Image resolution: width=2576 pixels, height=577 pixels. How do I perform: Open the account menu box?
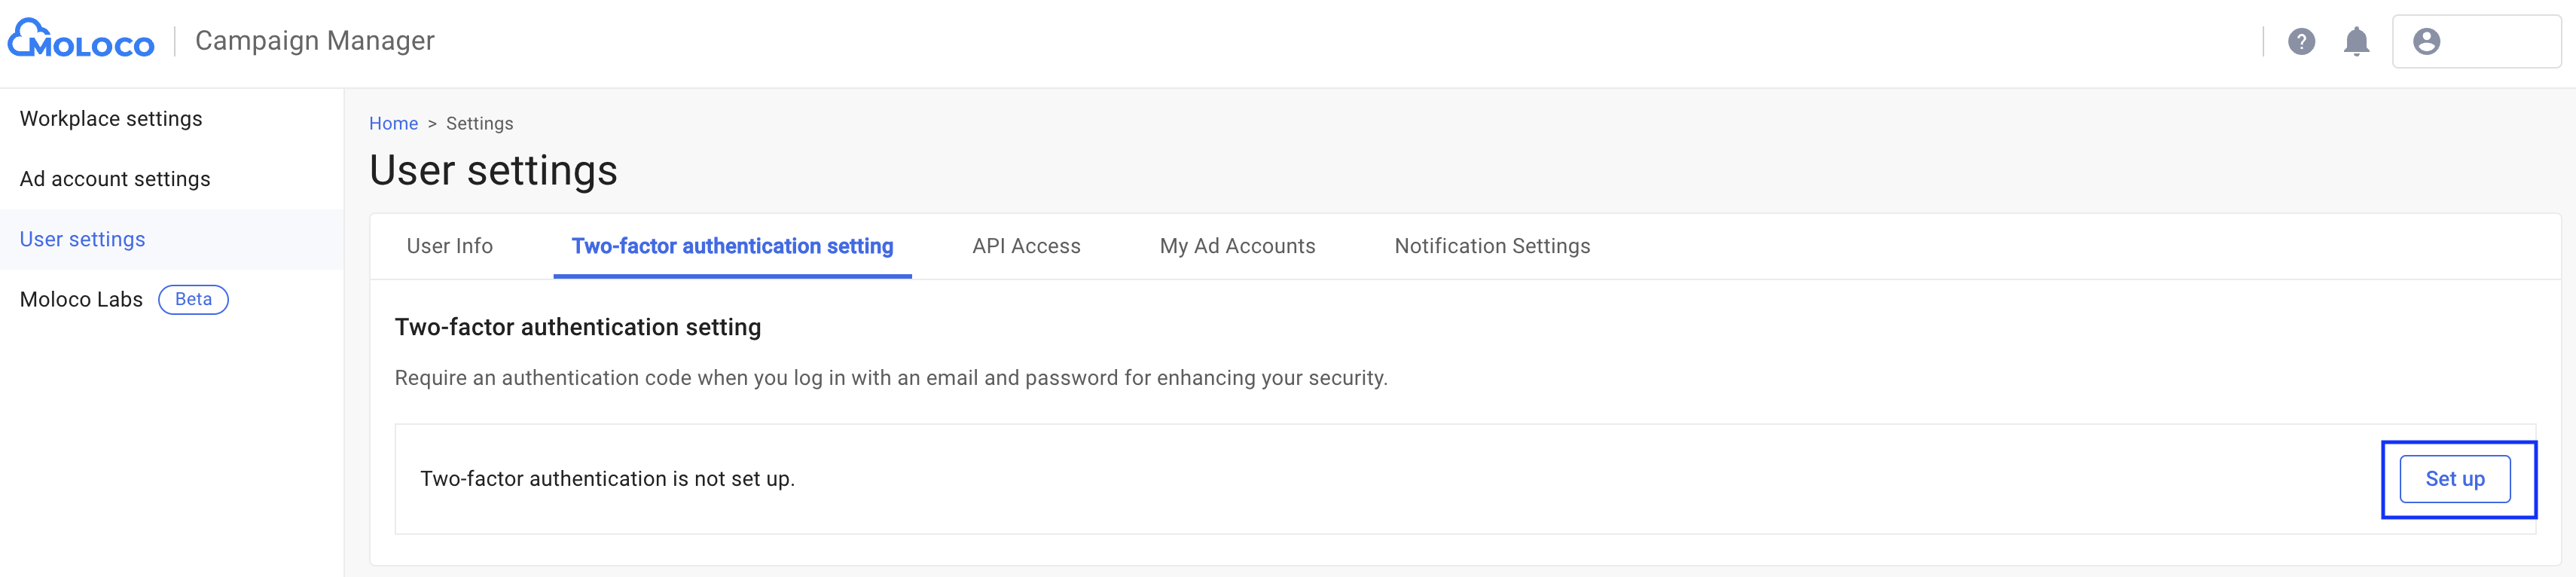tap(2476, 41)
